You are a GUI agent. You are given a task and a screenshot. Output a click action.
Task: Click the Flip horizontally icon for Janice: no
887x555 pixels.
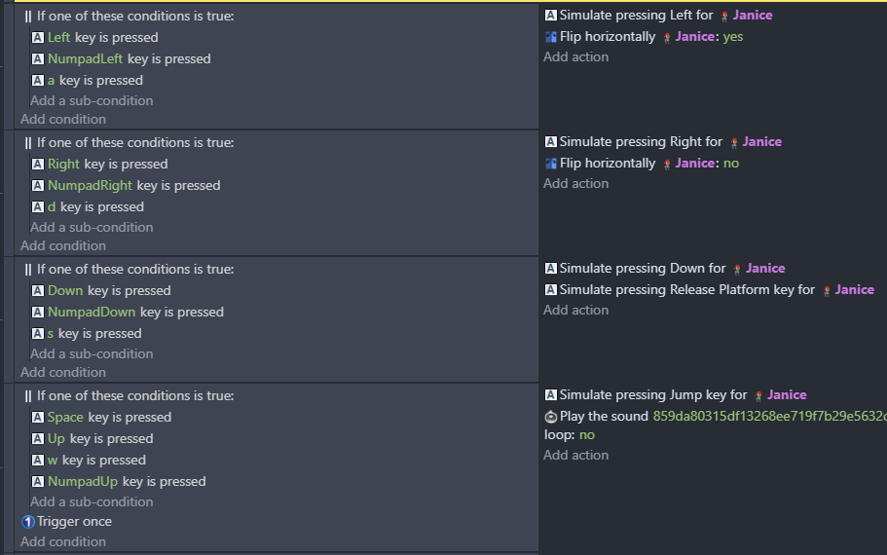(x=551, y=164)
